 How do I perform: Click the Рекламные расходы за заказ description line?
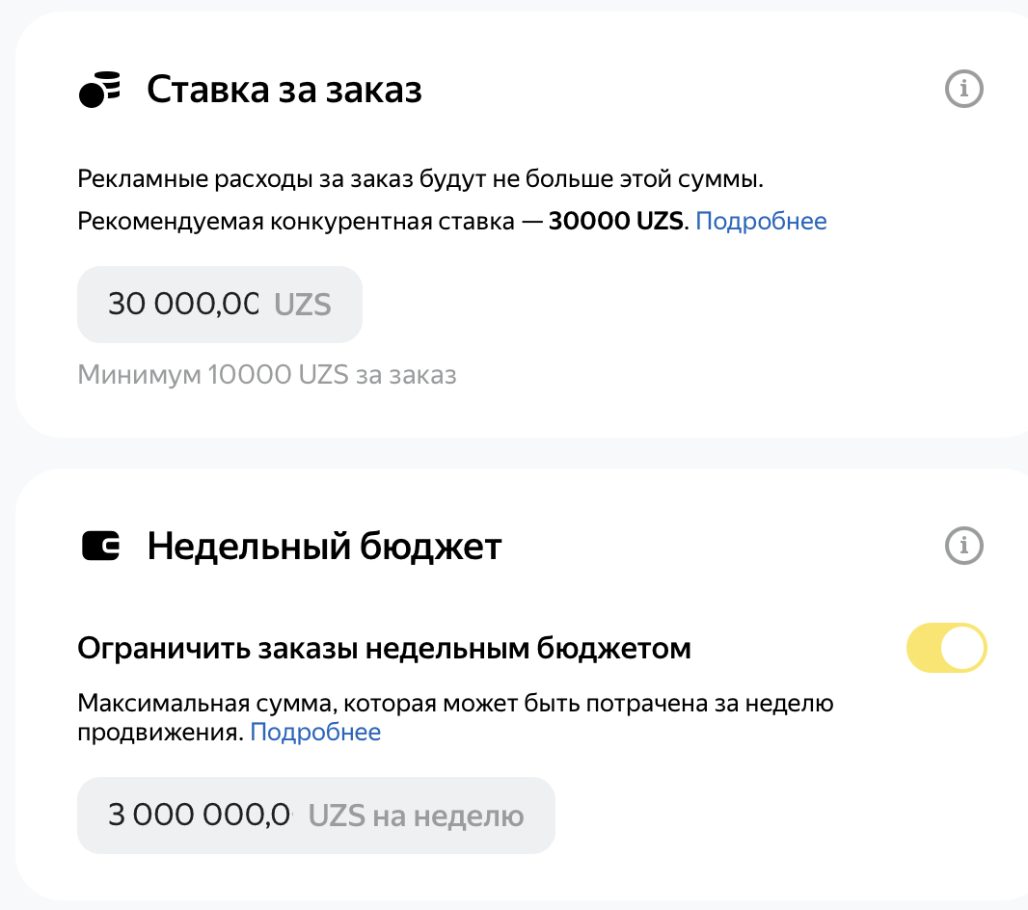(420, 178)
